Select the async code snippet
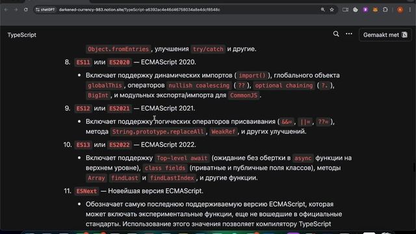416x234 pixels. click(303, 159)
